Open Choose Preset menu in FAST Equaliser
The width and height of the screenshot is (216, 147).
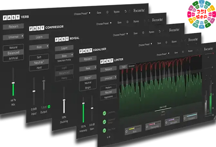coord(145,45)
